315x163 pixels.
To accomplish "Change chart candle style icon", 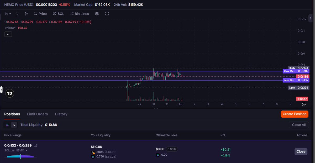I will (26, 14).
